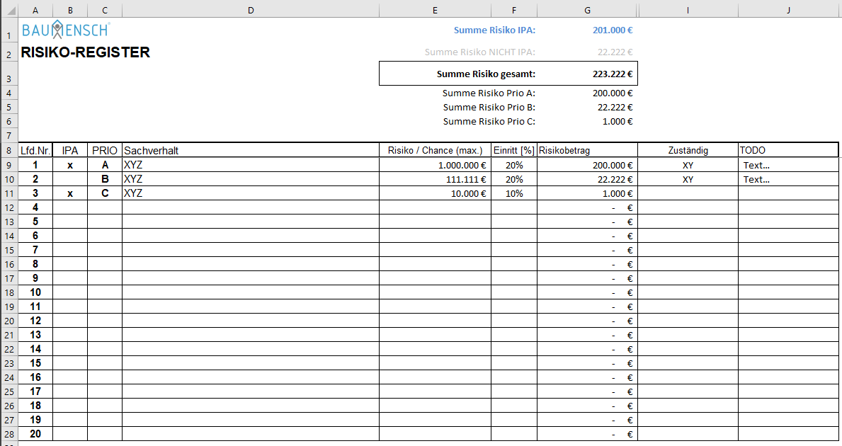842x446 pixels.
Task: Select the Summe Risiko IPA value 201.000 €
Action: pyautogui.click(x=612, y=30)
